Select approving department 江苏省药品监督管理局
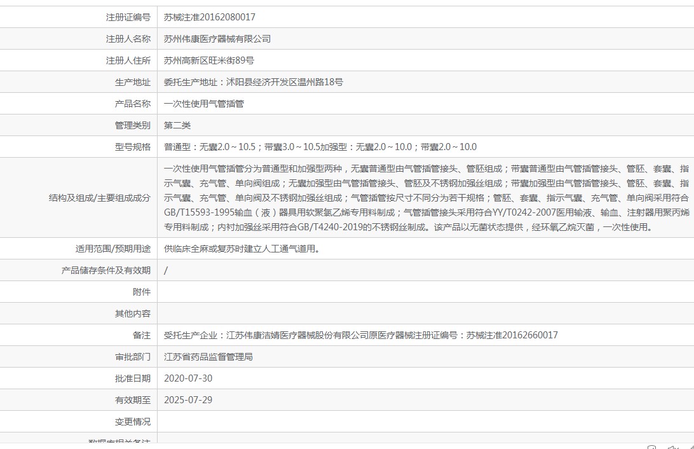694x449 pixels. tap(208, 357)
